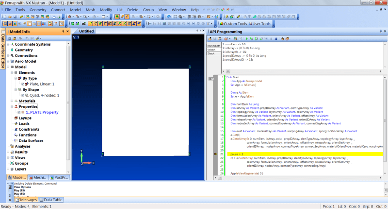Collapse the By Shape tree node
The image size is (388, 209).
click(x=16, y=90)
